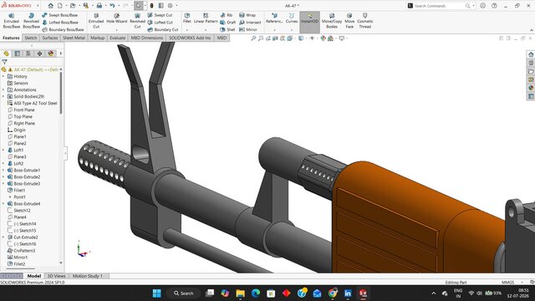Open the Hole Wizard tool
The image size is (535, 301).
click(117, 18)
